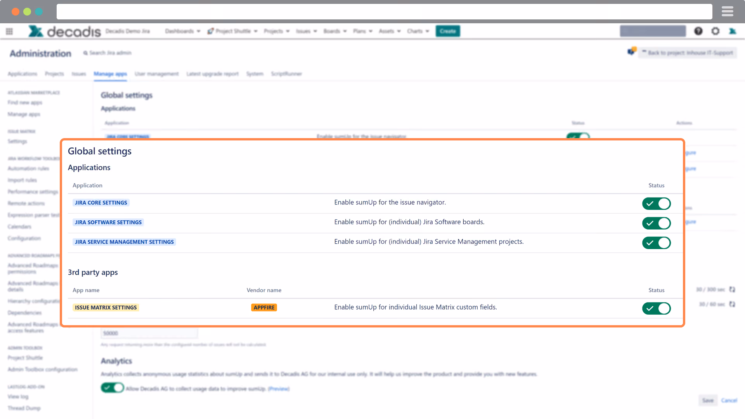Click the refresh icon next to 30 / 300 sec

tap(732, 289)
